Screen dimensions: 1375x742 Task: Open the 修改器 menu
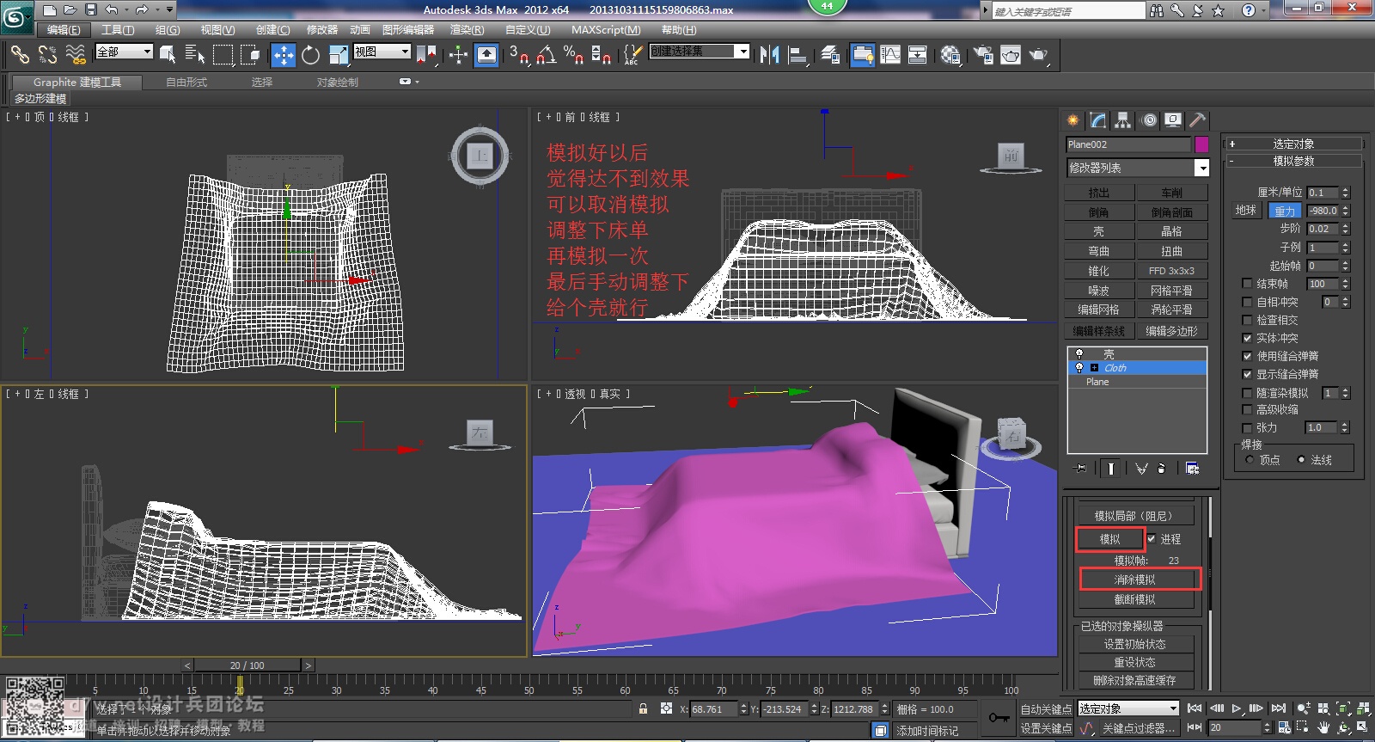[x=322, y=30]
